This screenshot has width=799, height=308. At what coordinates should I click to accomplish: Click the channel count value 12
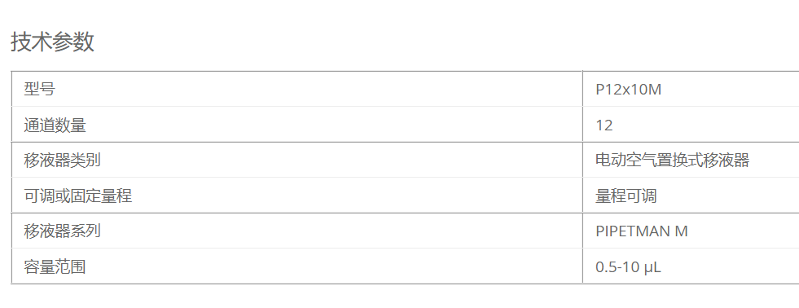click(x=604, y=125)
